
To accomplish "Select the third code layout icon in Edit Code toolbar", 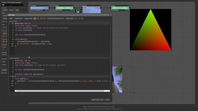I will pos(41,18).
